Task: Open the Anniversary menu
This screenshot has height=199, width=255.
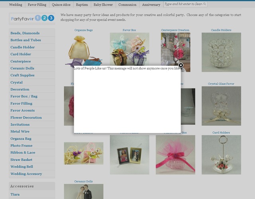Action: coord(151,5)
